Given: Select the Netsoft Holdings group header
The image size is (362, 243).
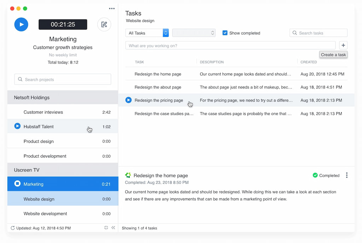Looking at the screenshot, I should 63,97.
